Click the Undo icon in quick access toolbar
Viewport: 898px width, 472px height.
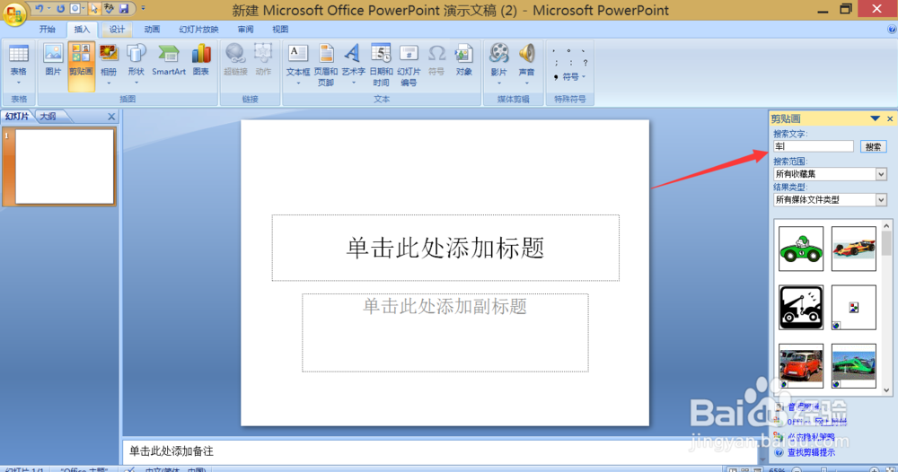click(39, 9)
